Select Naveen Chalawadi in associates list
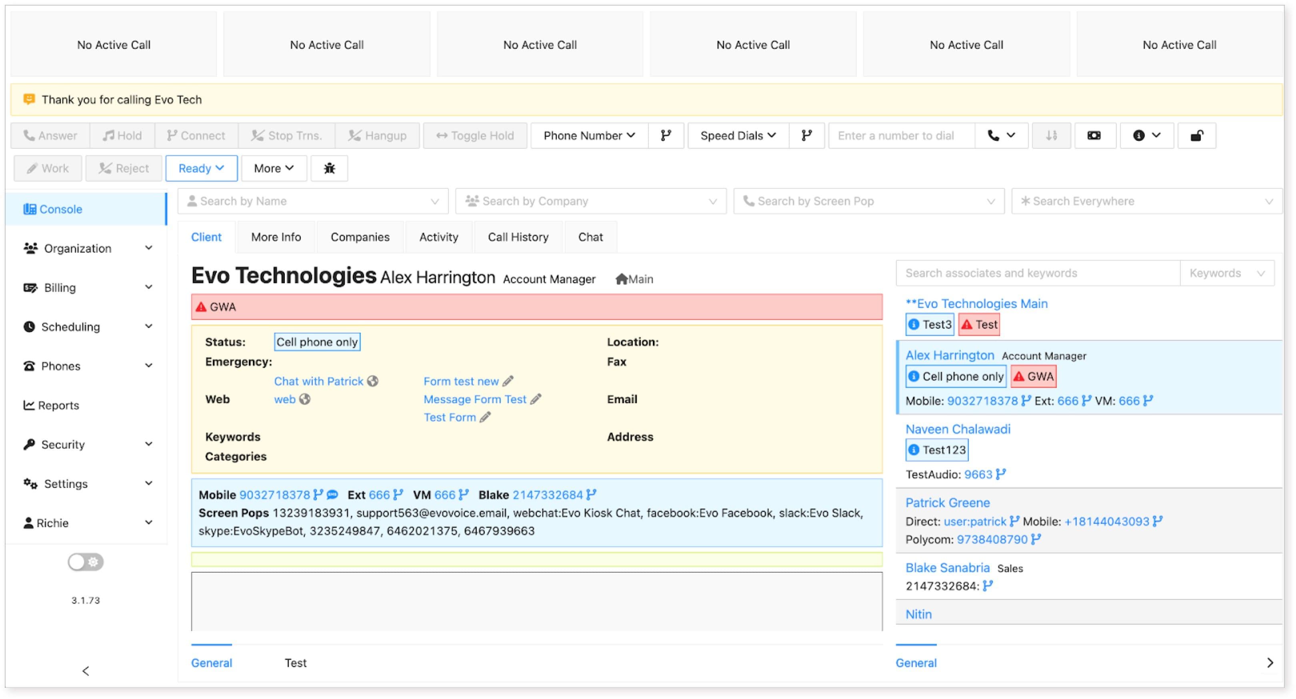The width and height of the screenshot is (1296, 699). coord(958,429)
